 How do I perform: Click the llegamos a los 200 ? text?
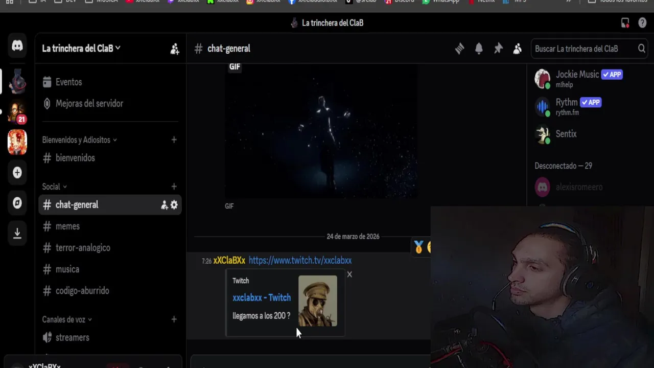261,316
